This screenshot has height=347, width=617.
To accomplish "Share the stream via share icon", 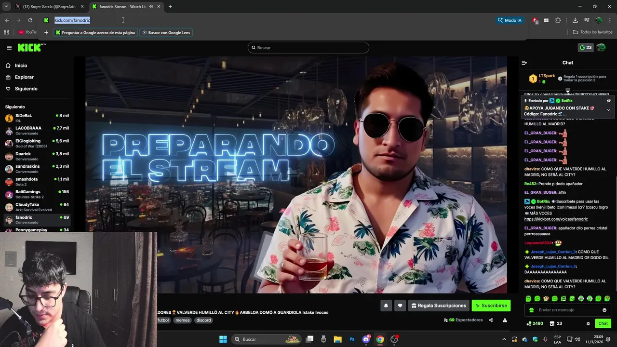I will click(491, 320).
